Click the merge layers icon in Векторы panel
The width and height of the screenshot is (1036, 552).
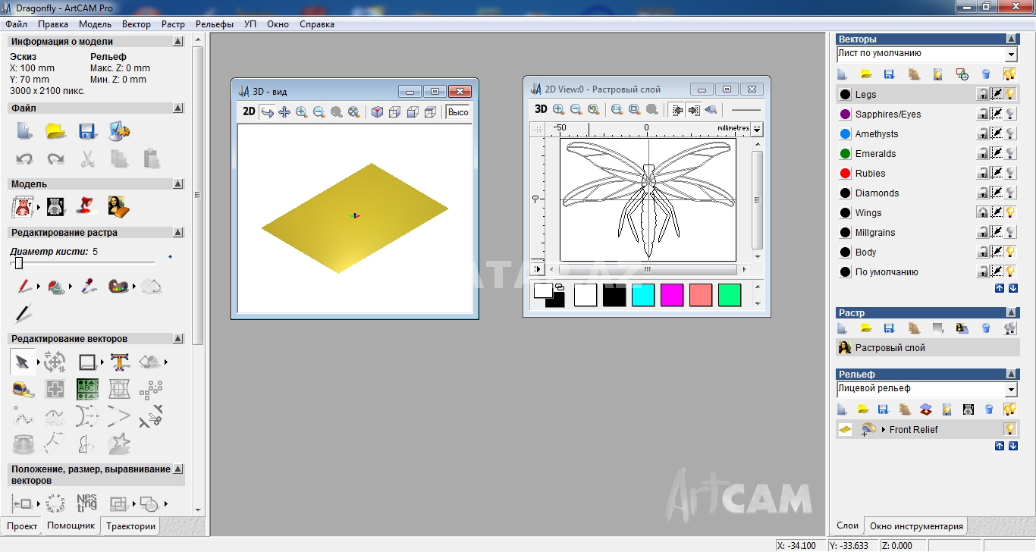(x=962, y=74)
